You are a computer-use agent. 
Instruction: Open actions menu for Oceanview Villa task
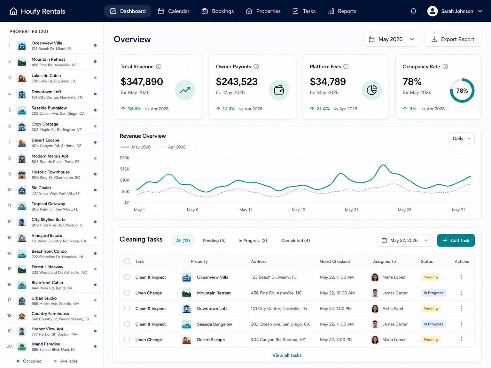(462, 277)
